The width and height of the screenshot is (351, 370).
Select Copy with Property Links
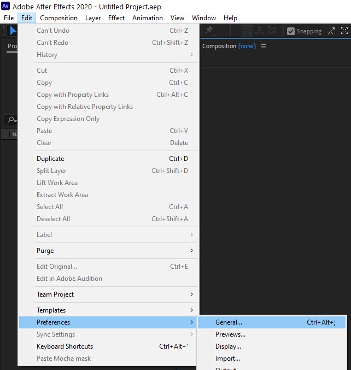pos(109,94)
